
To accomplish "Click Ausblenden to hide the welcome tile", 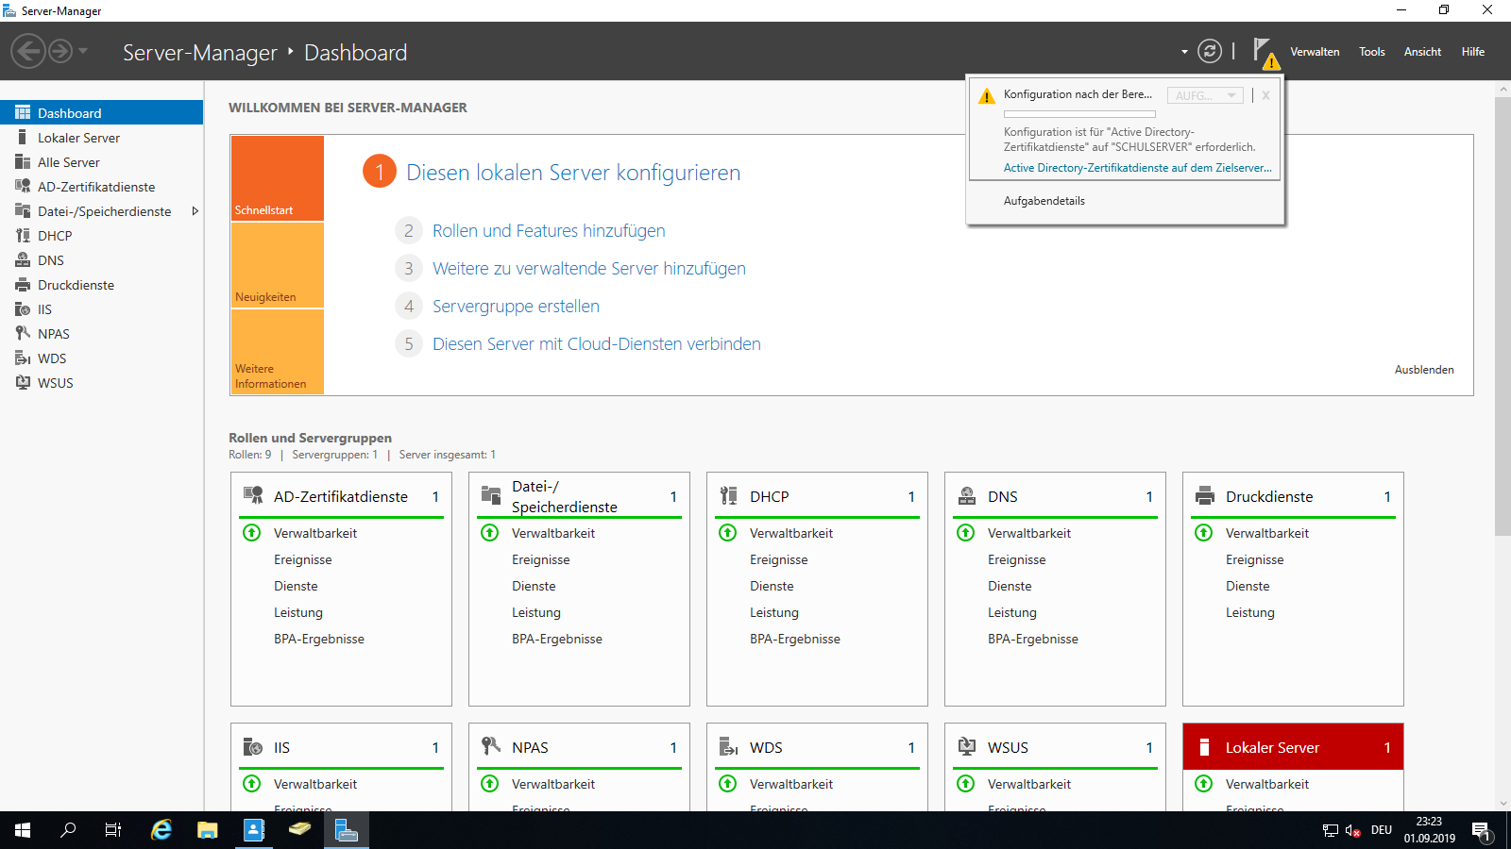I will [1424, 370].
